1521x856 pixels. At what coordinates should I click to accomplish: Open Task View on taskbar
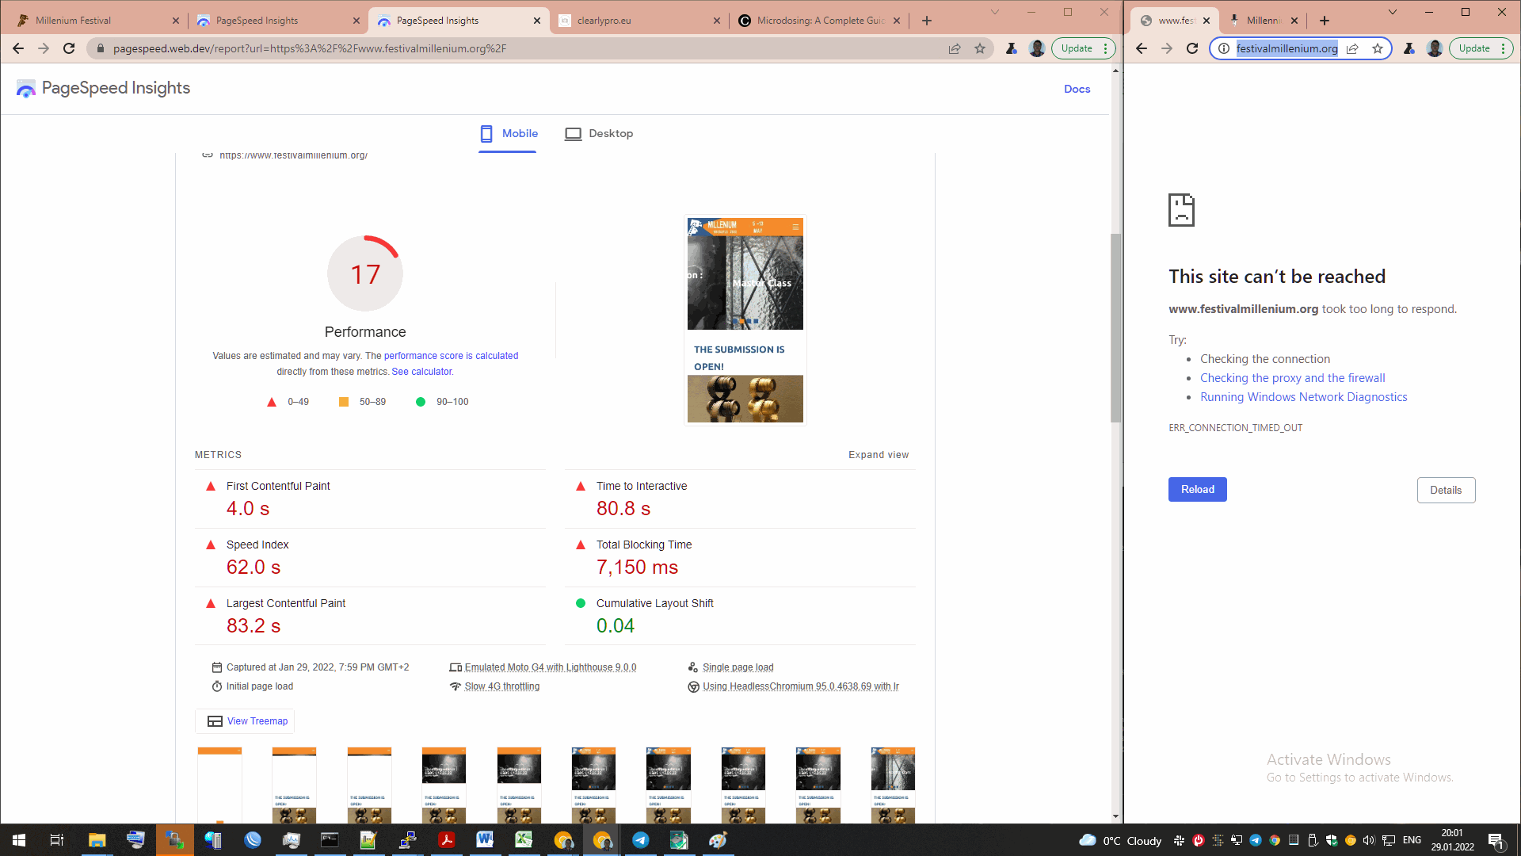click(x=57, y=840)
